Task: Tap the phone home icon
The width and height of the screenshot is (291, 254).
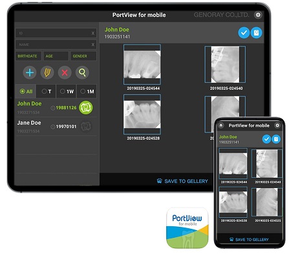Action: coord(221,125)
